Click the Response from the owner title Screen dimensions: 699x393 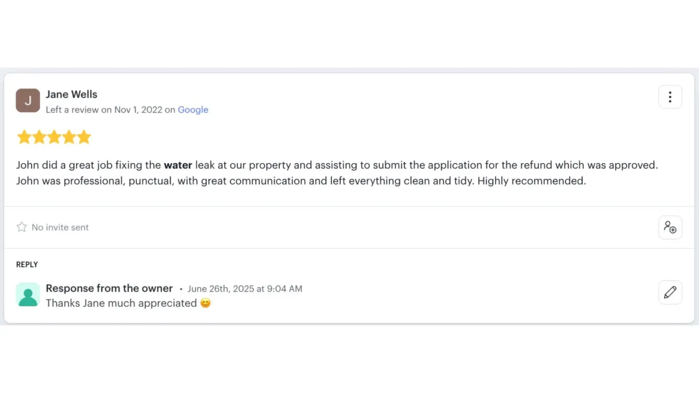109,288
